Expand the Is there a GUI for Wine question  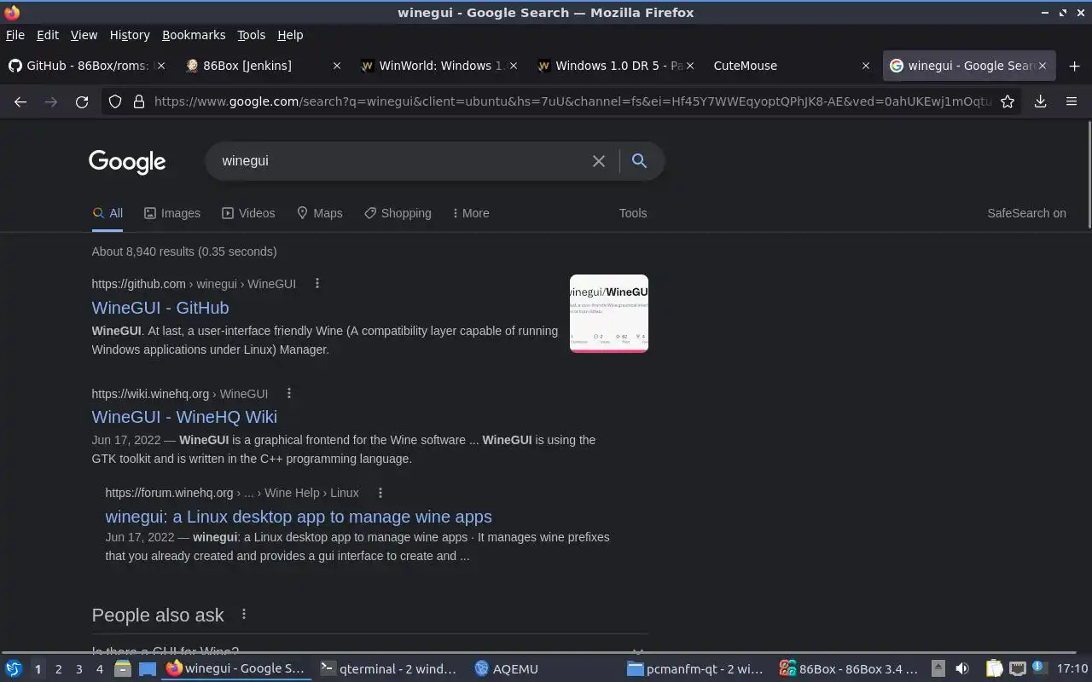pos(369,652)
